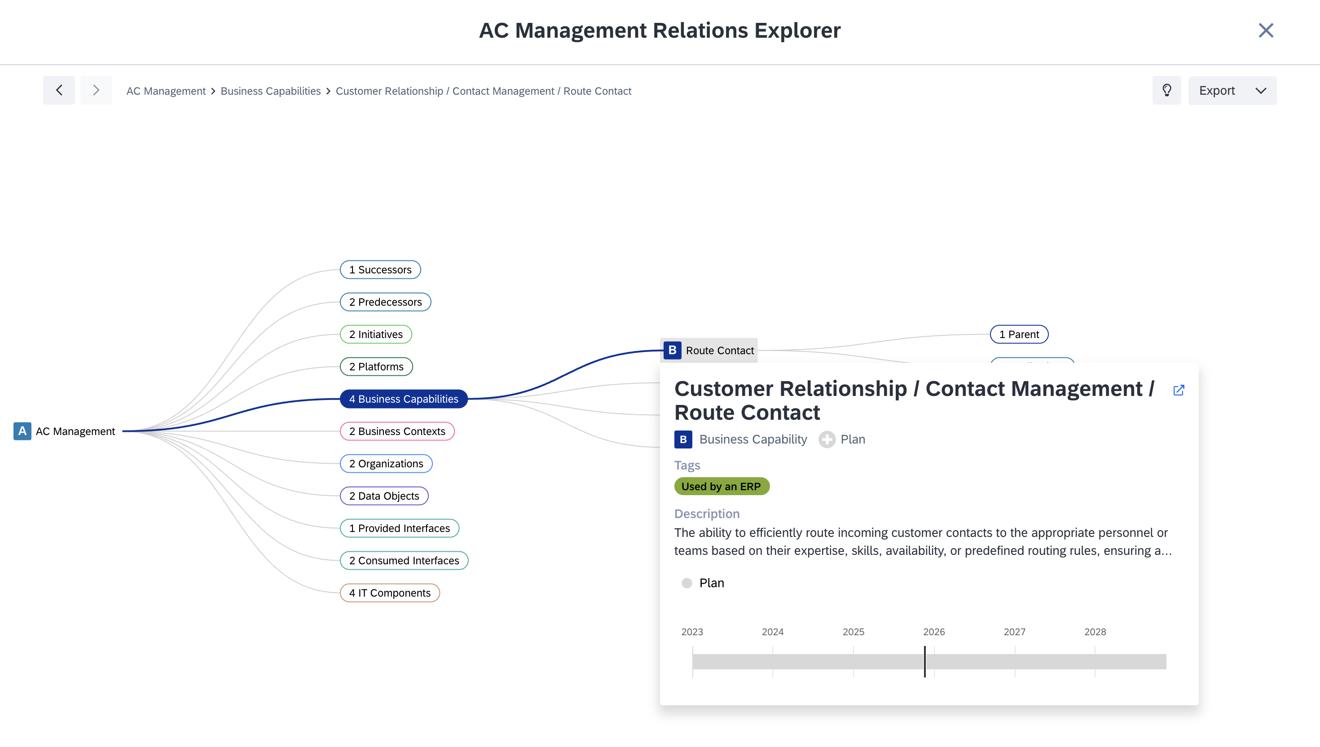The image size is (1320, 747).
Task: Click the Used by an ERP tag
Action: (x=721, y=486)
